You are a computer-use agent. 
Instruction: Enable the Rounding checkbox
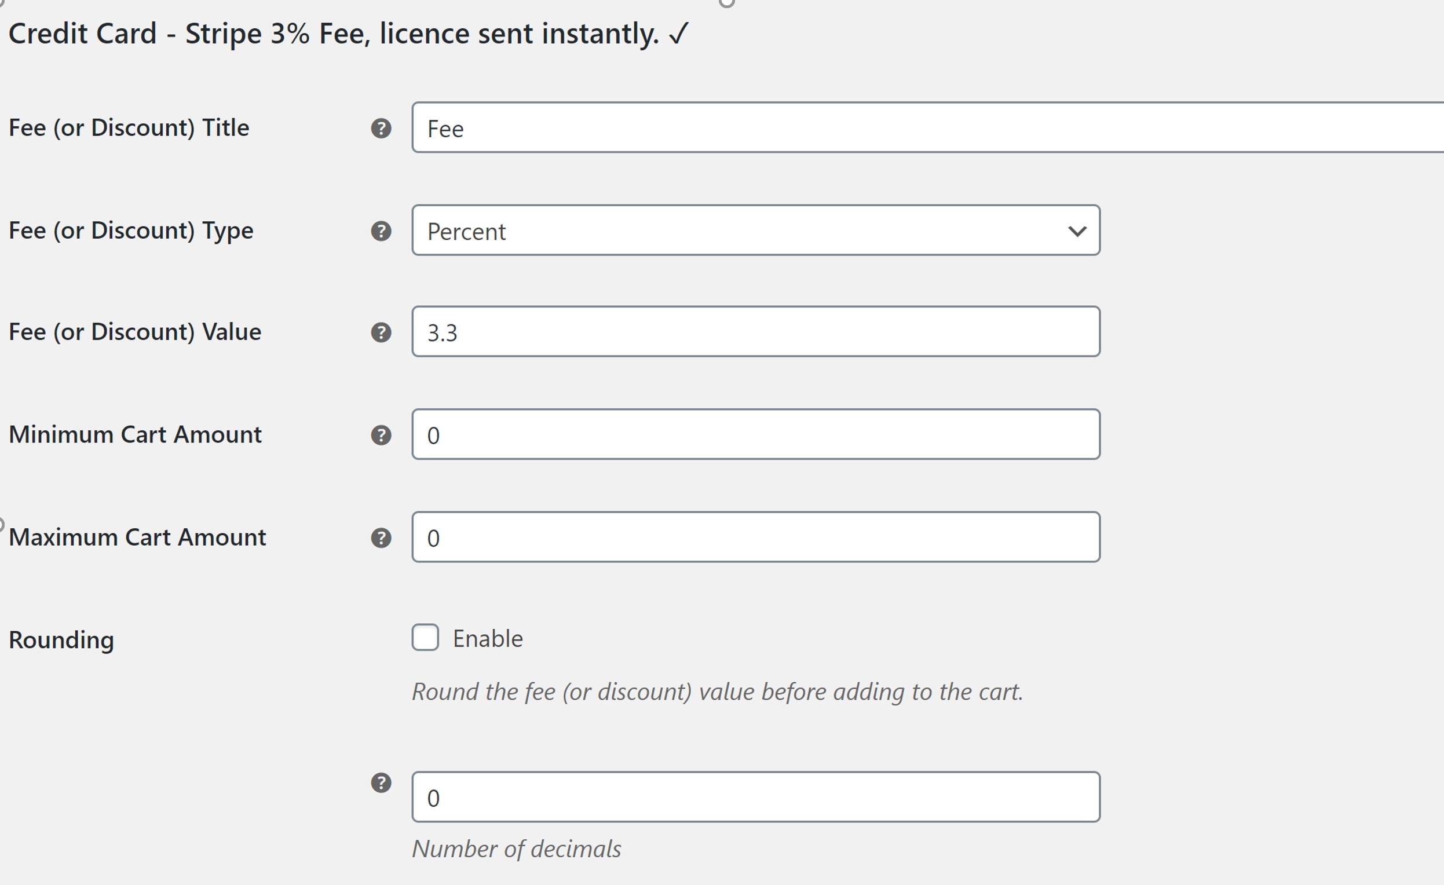(425, 637)
